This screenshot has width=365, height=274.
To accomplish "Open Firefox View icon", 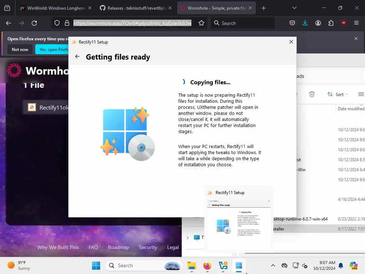I will [7, 8].
